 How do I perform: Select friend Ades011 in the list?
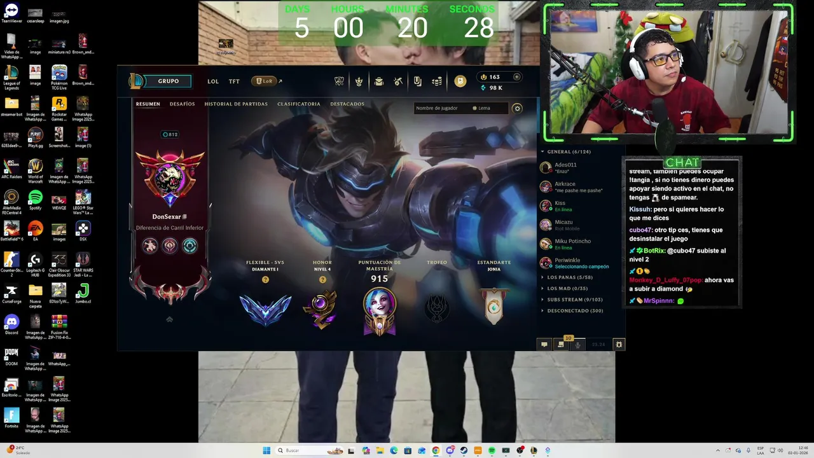579,168
